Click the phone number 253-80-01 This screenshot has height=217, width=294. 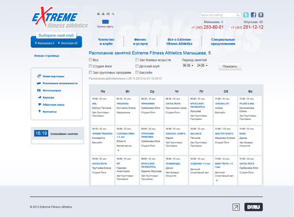[x=213, y=27]
